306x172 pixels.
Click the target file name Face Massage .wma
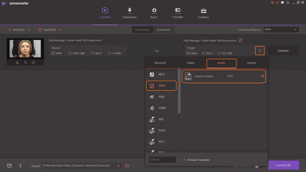(x=210, y=41)
